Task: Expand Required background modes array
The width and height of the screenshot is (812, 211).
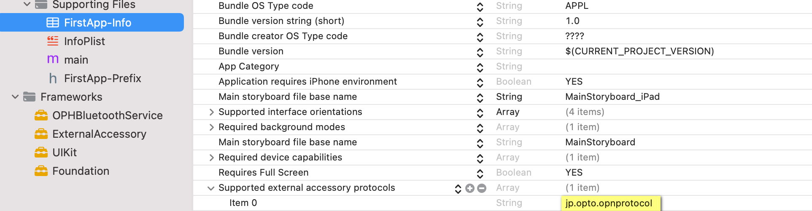Action: tap(212, 127)
